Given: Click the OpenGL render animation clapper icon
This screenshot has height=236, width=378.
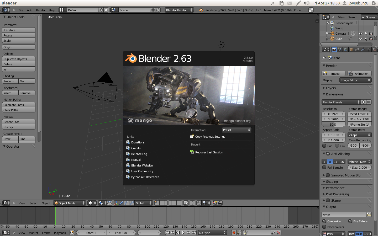Looking at the screenshot, I should [220, 203].
